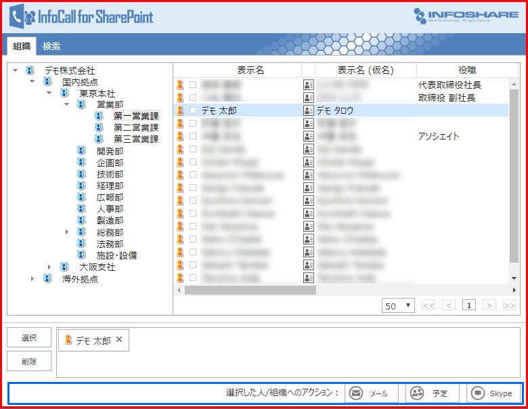Open contact card icon for 代表取締役社長 row
Viewport: 528px width, 409px height.
tap(309, 85)
